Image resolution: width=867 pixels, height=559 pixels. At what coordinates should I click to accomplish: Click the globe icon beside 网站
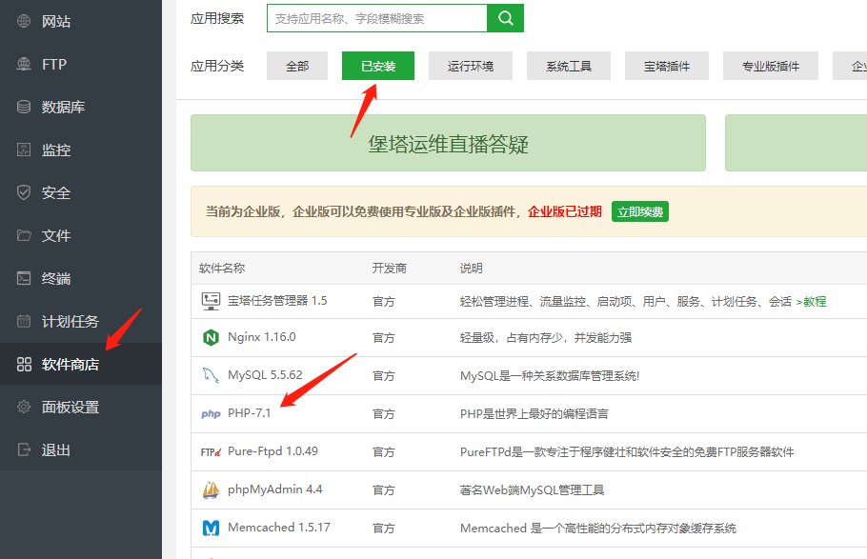(x=24, y=21)
